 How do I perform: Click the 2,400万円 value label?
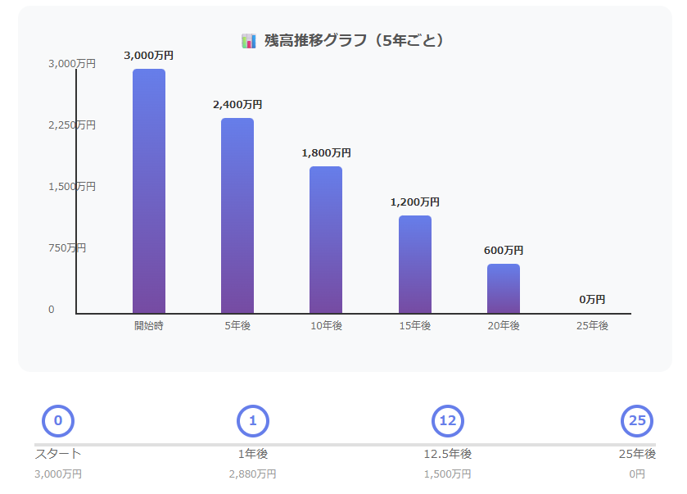tap(237, 105)
